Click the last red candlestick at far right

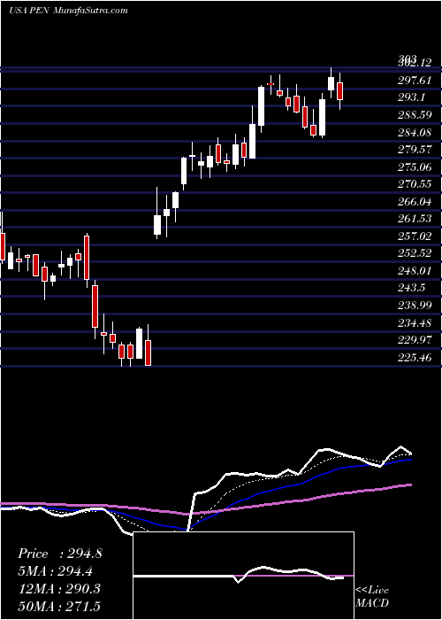tap(339, 91)
